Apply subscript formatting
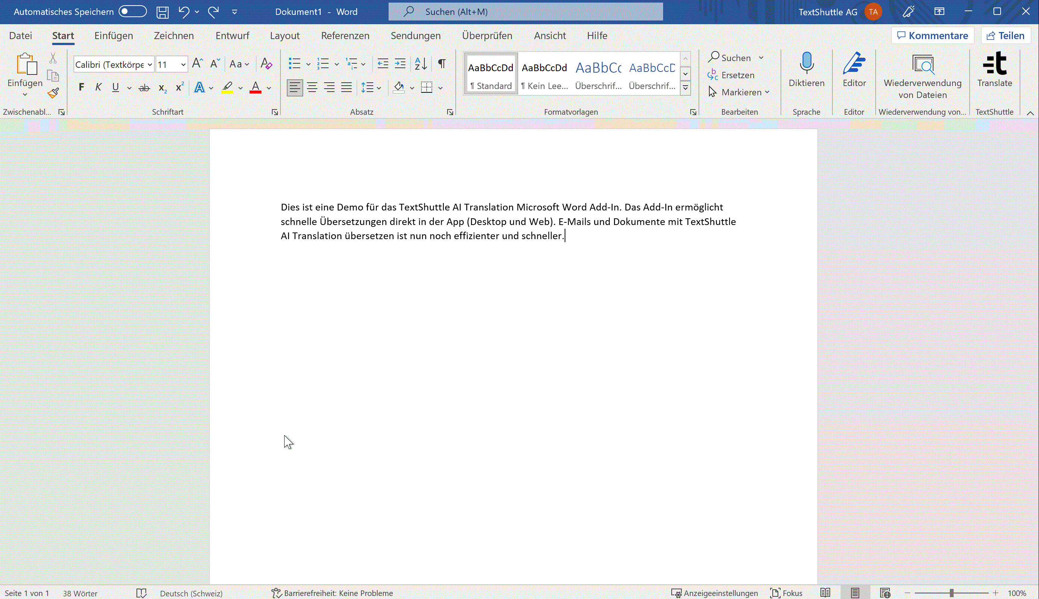 pos(163,88)
